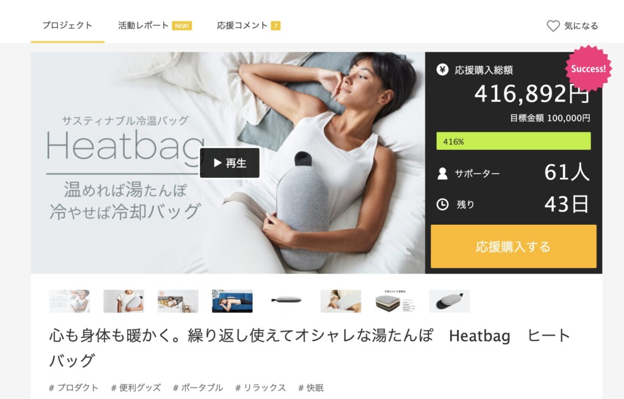Screen dimensions: 624x399
Task: Click the 416% green progress bar
Action: tap(513, 141)
